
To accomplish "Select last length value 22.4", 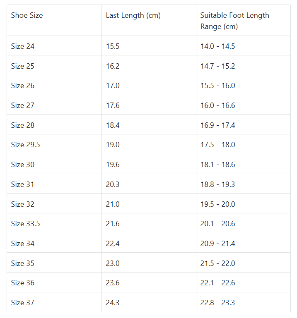I will pyautogui.click(x=113, y=244).
